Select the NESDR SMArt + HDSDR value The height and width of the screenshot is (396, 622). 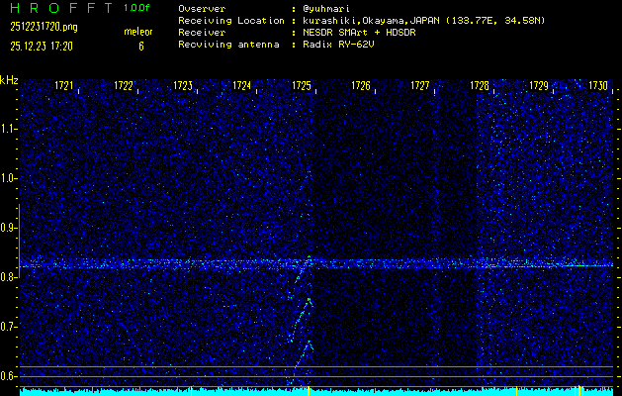pyautogui.click(x=359, y=33)
